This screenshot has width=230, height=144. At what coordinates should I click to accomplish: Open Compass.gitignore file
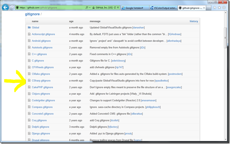point(42,107)
